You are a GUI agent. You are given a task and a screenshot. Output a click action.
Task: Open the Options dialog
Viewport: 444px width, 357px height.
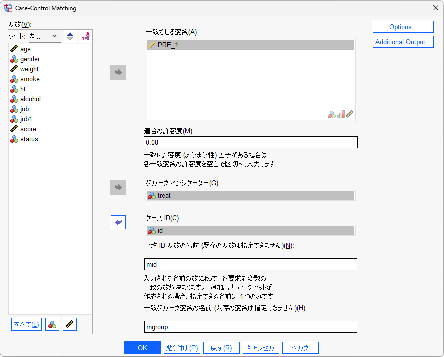point(403,26)
